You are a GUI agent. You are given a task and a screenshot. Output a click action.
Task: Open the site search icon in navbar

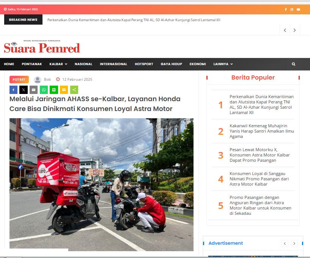(x=294, y=64)
